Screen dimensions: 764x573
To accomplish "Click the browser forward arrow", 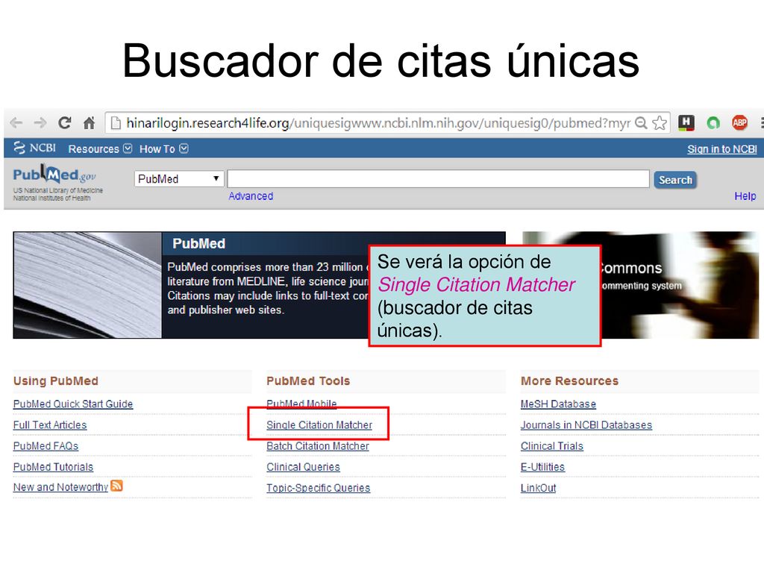I will click(40, 123).
